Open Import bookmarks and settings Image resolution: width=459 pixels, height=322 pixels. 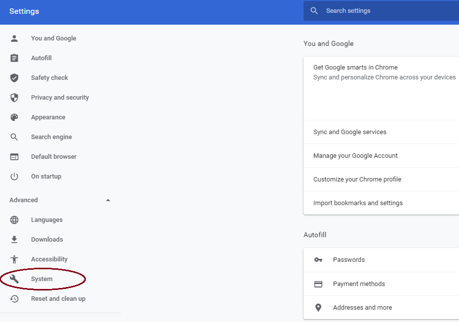[x=381, y=203]
